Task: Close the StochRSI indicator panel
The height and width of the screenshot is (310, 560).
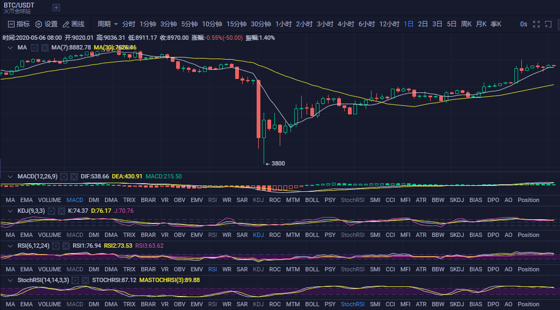Action: click(x=85, y=280)
